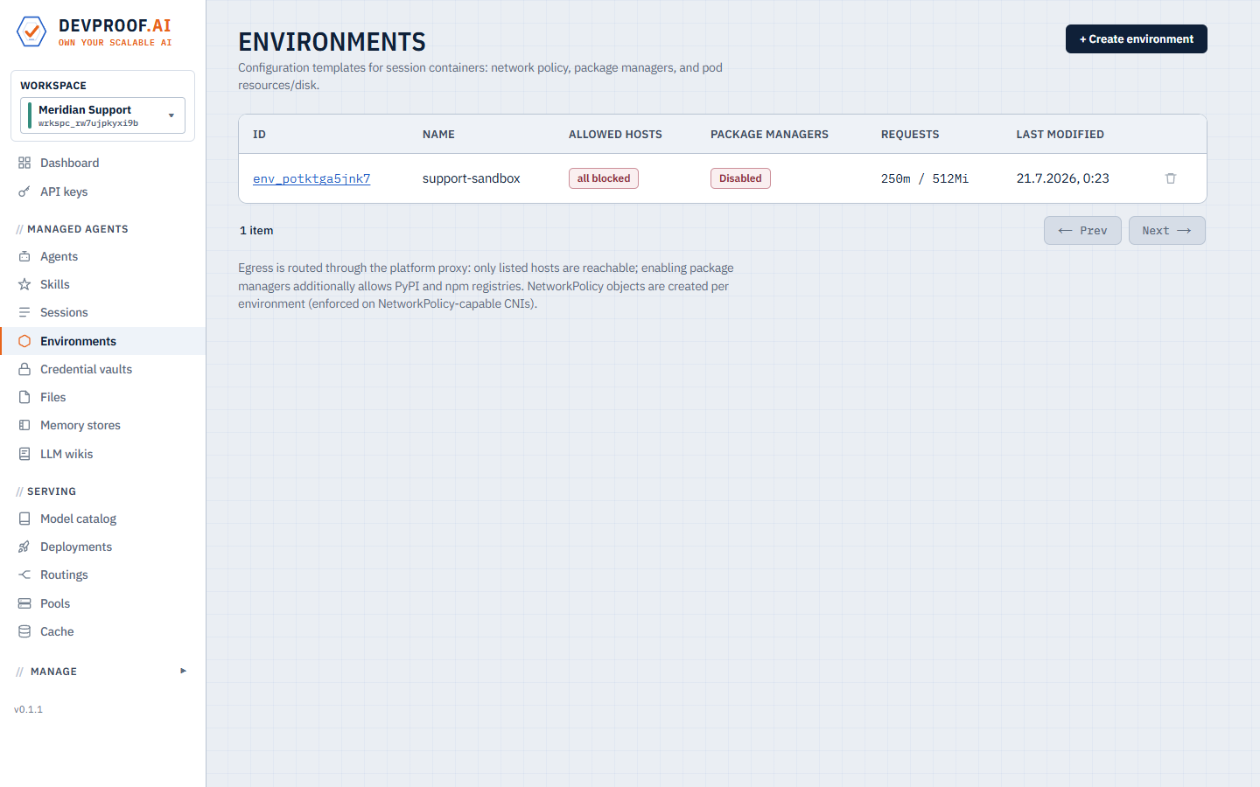Click the Managed Agents section heading
The height and width of the screenshot is (787, 1260).
click(78, 229)
